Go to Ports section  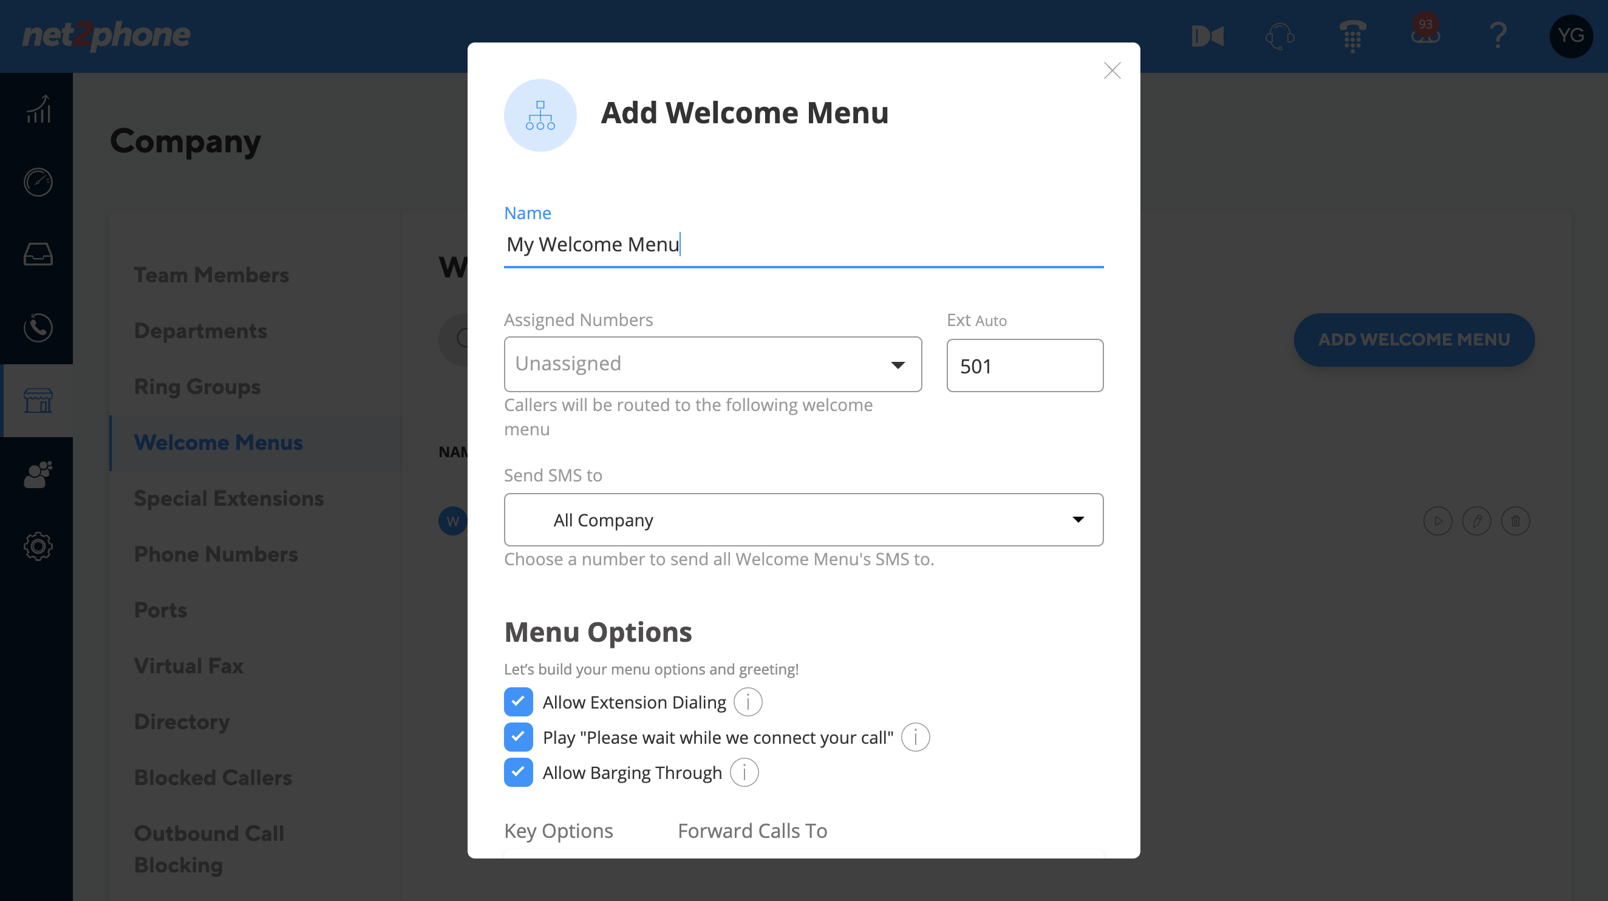pyautogui.click(x=160, y=610)
